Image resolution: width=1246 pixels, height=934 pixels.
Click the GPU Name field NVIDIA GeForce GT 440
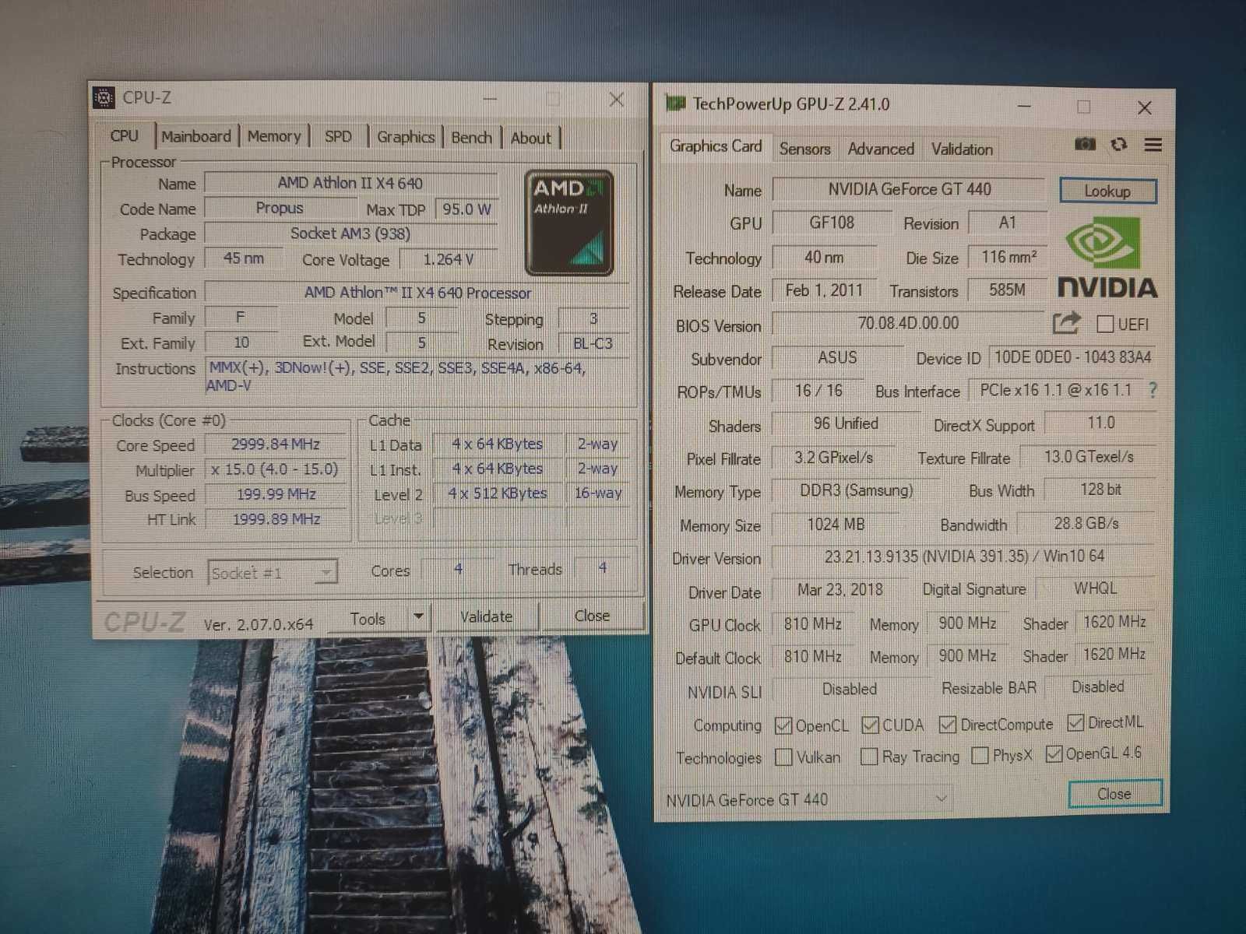(x=909, y=189)
